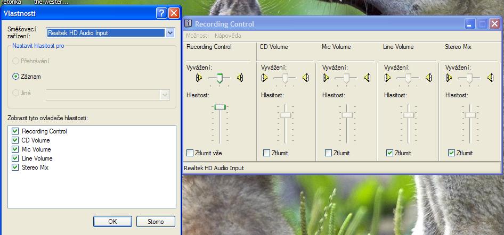Uncheck Mic Volume in the controls list

pyautogui.click(x=15, y=149)
